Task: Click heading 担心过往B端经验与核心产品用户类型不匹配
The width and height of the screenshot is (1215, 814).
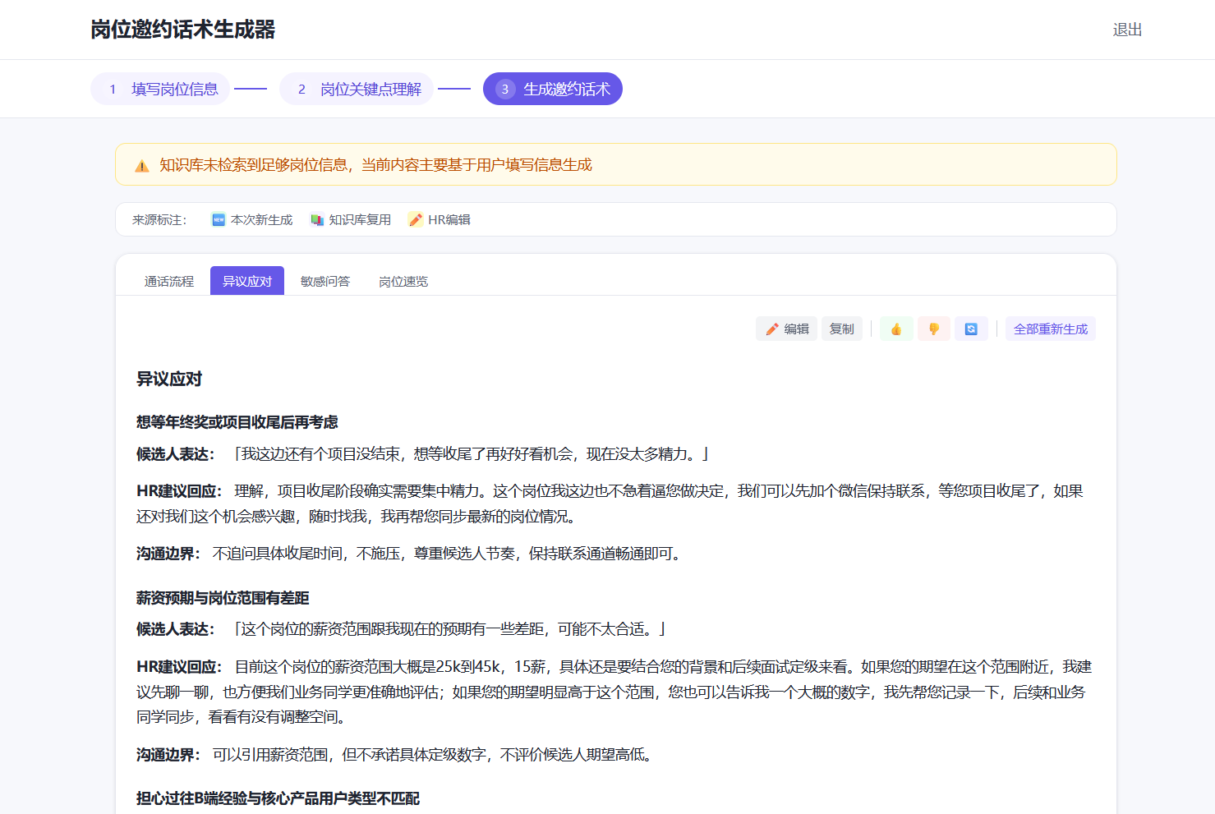Action: coord(278,798)
